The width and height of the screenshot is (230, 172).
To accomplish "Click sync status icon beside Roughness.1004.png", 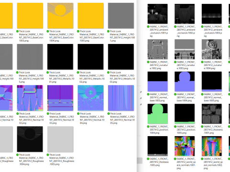I will point(17,155).
